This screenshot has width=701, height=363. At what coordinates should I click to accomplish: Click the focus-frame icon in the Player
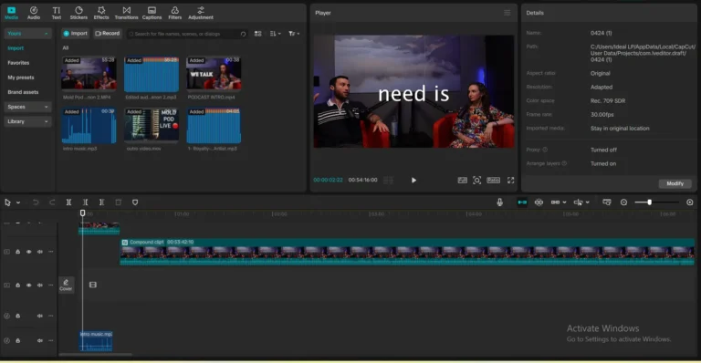pos(477,180)
